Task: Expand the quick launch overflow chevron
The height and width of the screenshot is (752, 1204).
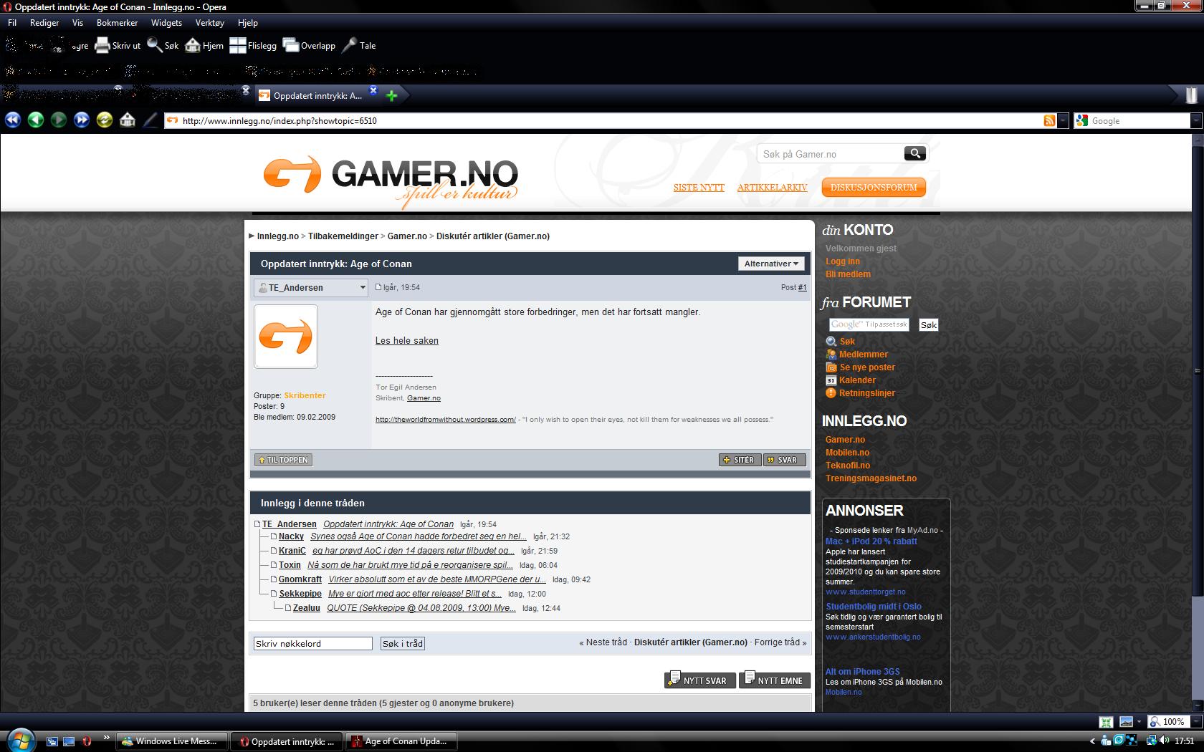Action: 107,737
